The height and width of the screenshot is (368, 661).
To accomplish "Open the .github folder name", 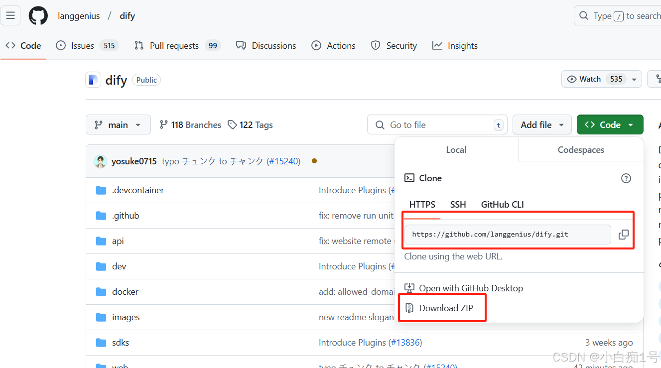I will 126,216.
